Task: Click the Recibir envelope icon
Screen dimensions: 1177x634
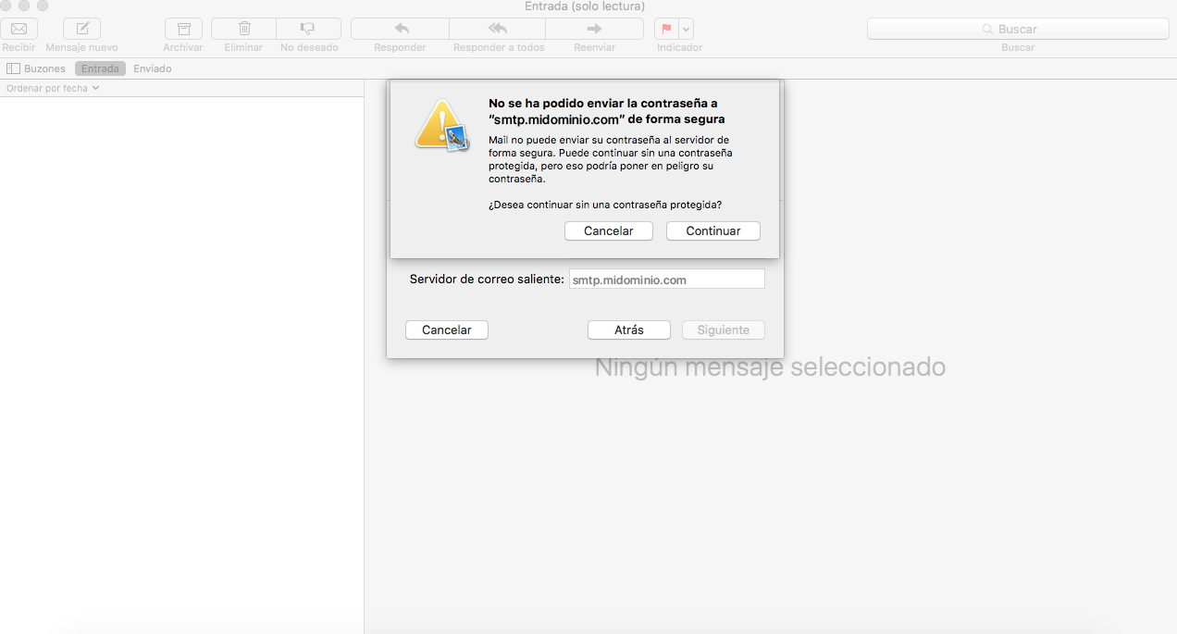Action: [x=19, y=29]
